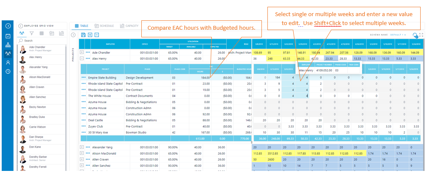Image resolution: width=441 pixels, height=176 pixels.
Task: Open the org chart icon in blue sidebar
Action: tap(8, 45)
